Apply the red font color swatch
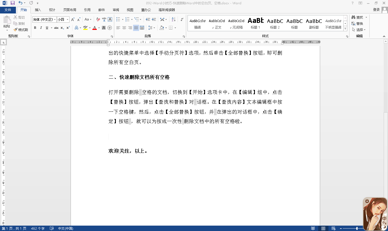This screenshot has width=388, height=231. coord(95,28)
